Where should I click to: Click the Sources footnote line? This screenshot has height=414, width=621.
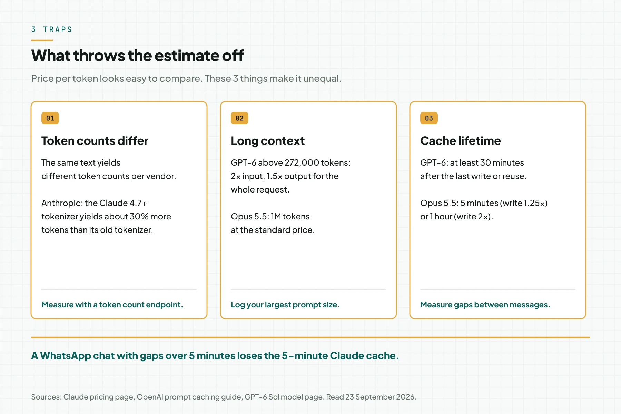click(x=224, y=397)
